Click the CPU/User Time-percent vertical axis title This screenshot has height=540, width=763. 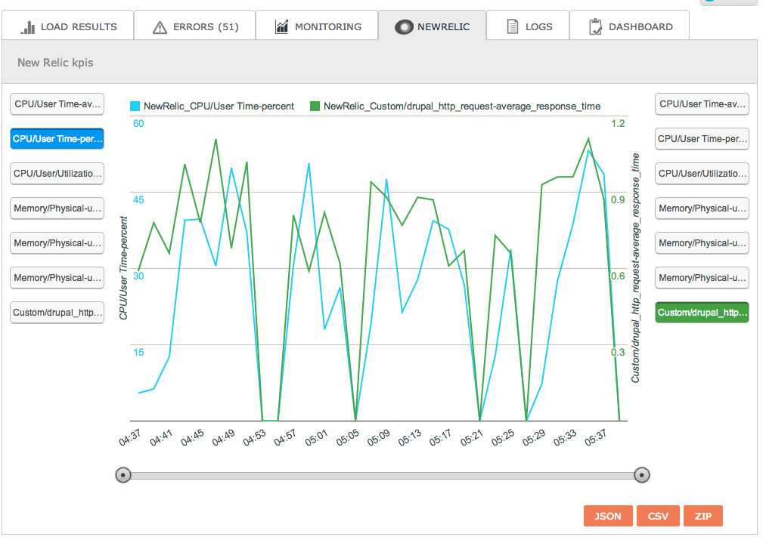123,268
